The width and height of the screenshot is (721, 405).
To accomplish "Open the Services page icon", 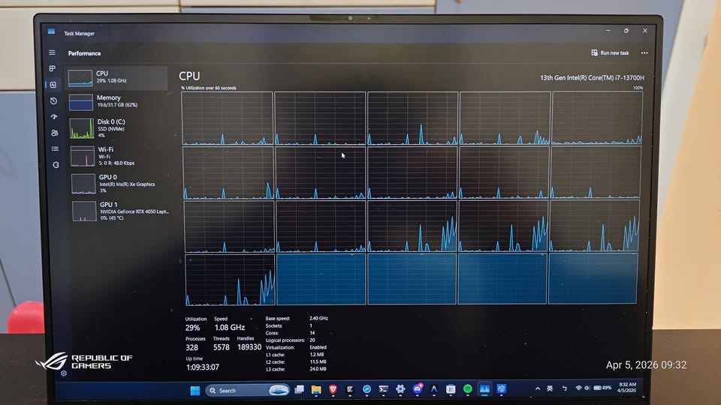I will [56, 165].
